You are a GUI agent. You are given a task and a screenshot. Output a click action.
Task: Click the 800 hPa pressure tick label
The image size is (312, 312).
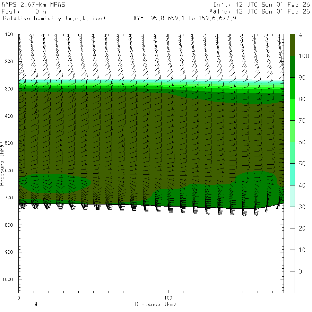[x=9, y=225]
